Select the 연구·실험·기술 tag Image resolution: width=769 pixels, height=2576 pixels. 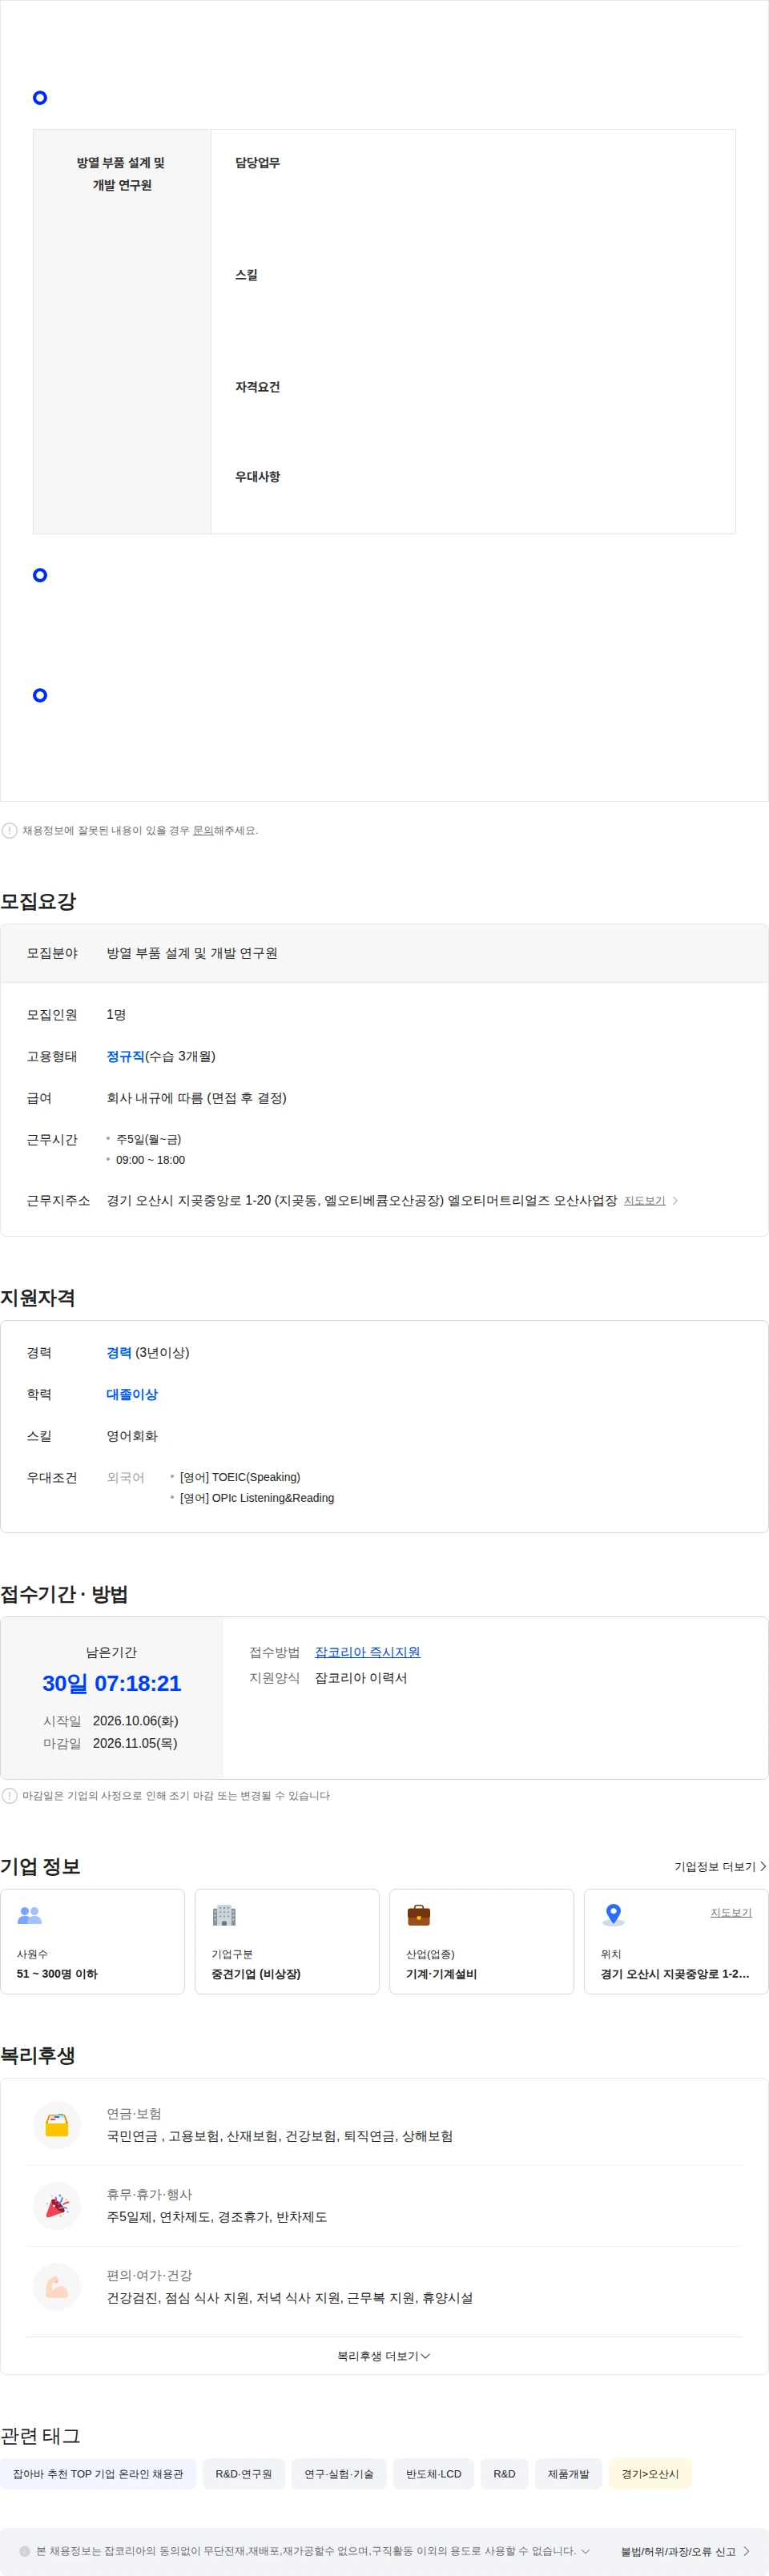[339, 2473]
